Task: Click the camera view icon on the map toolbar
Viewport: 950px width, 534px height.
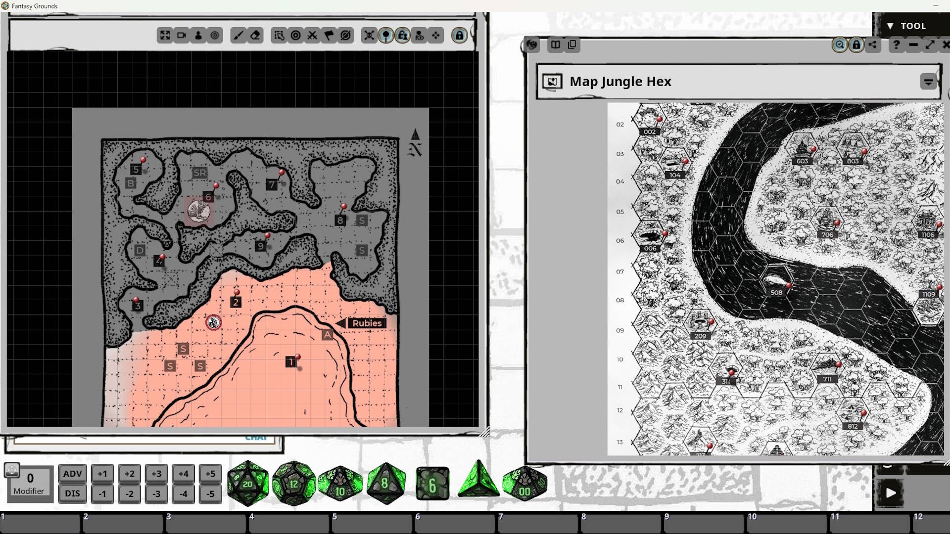Action: tap(181, 35)
